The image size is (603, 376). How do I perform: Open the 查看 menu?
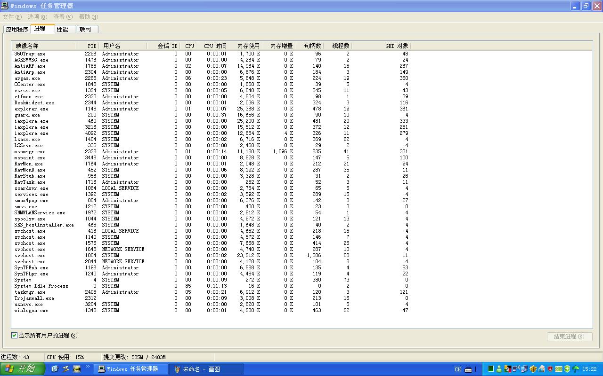(63, 17)
